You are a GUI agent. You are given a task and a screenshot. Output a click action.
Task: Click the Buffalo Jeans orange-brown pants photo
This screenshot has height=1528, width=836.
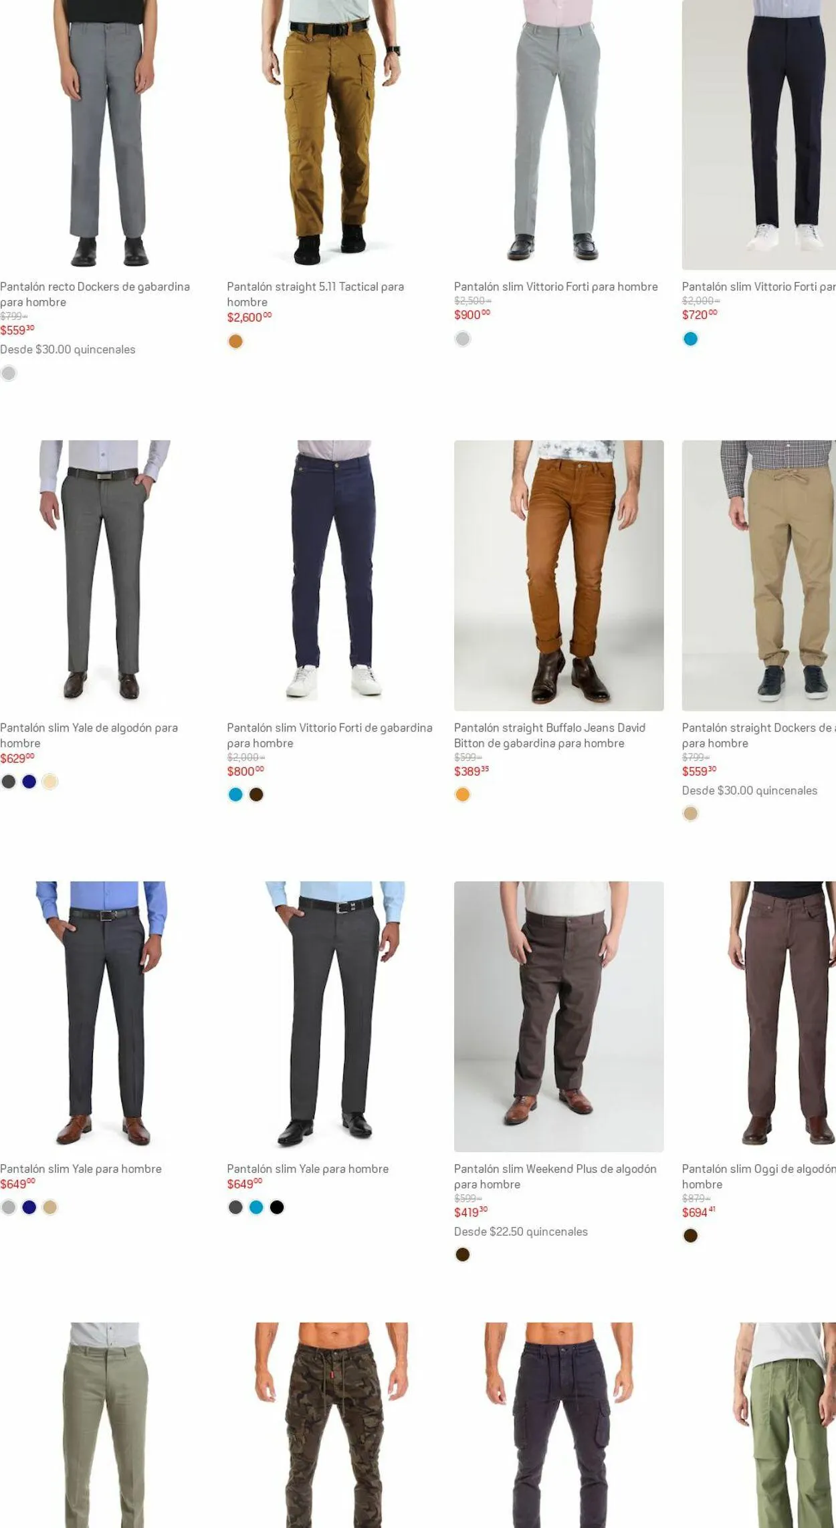tap(558, 575)
